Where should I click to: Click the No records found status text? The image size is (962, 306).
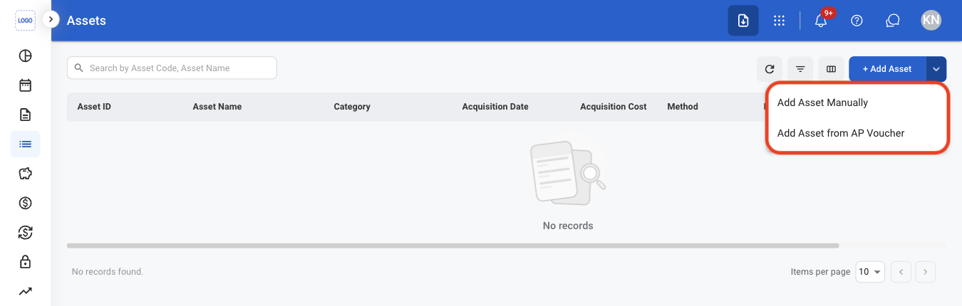coord(108,272)
